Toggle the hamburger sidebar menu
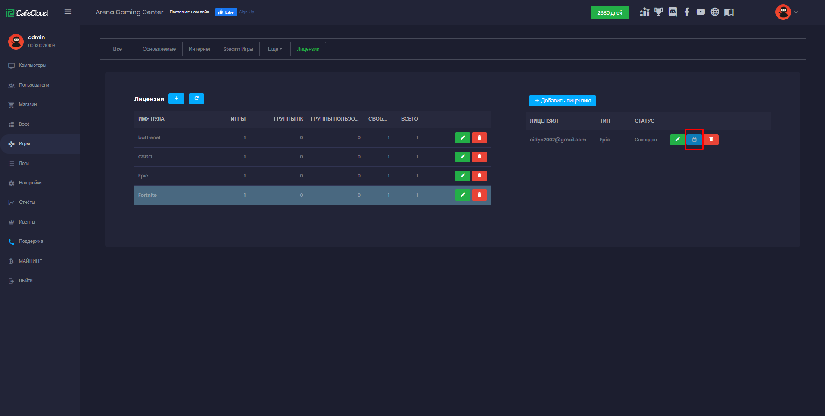 (x=68, y=12)
